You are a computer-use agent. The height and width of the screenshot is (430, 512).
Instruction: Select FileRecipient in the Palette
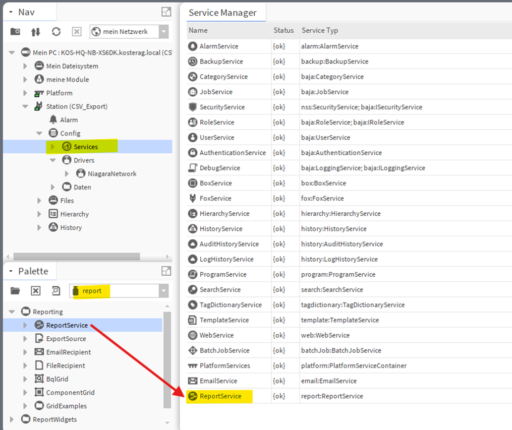point(66,366)
